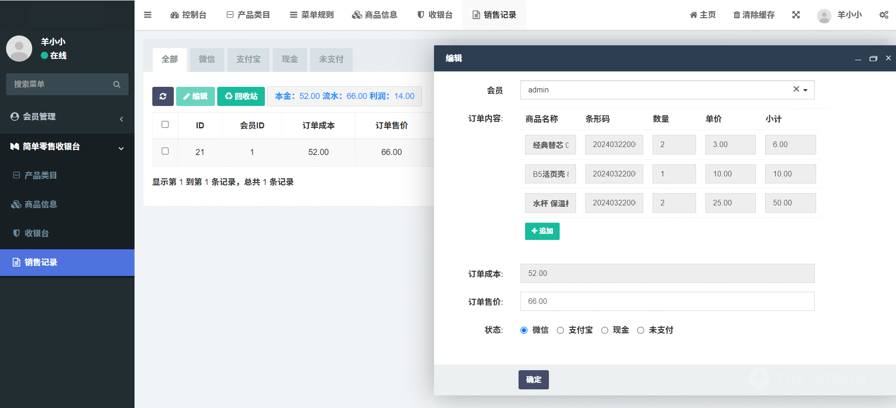Image resolution: width=896 pixels, height=408 pixels.
Task: Select the 微信 status radio
Action: click(524, 331)
